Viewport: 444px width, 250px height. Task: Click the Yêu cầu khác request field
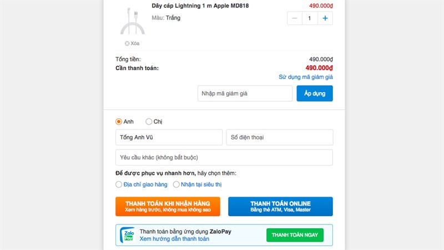point(224,157)
